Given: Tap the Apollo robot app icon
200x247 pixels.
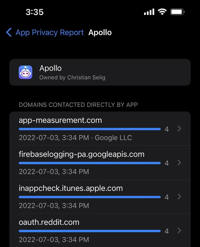Looking at the screenshot, I should [x=26, y=72].
